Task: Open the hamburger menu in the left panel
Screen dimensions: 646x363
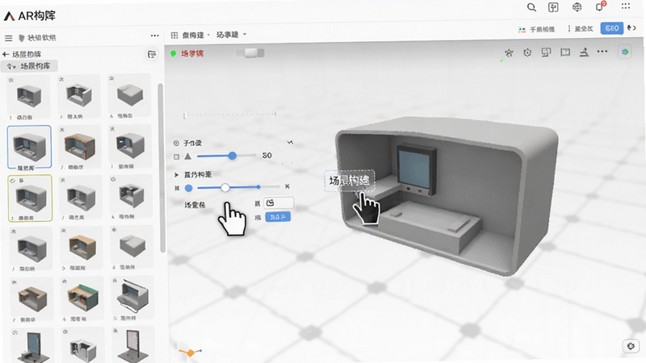Action: coord(8,38)
